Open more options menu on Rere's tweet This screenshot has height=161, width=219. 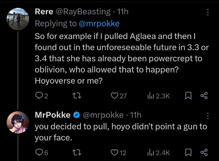tap(208, 12)
